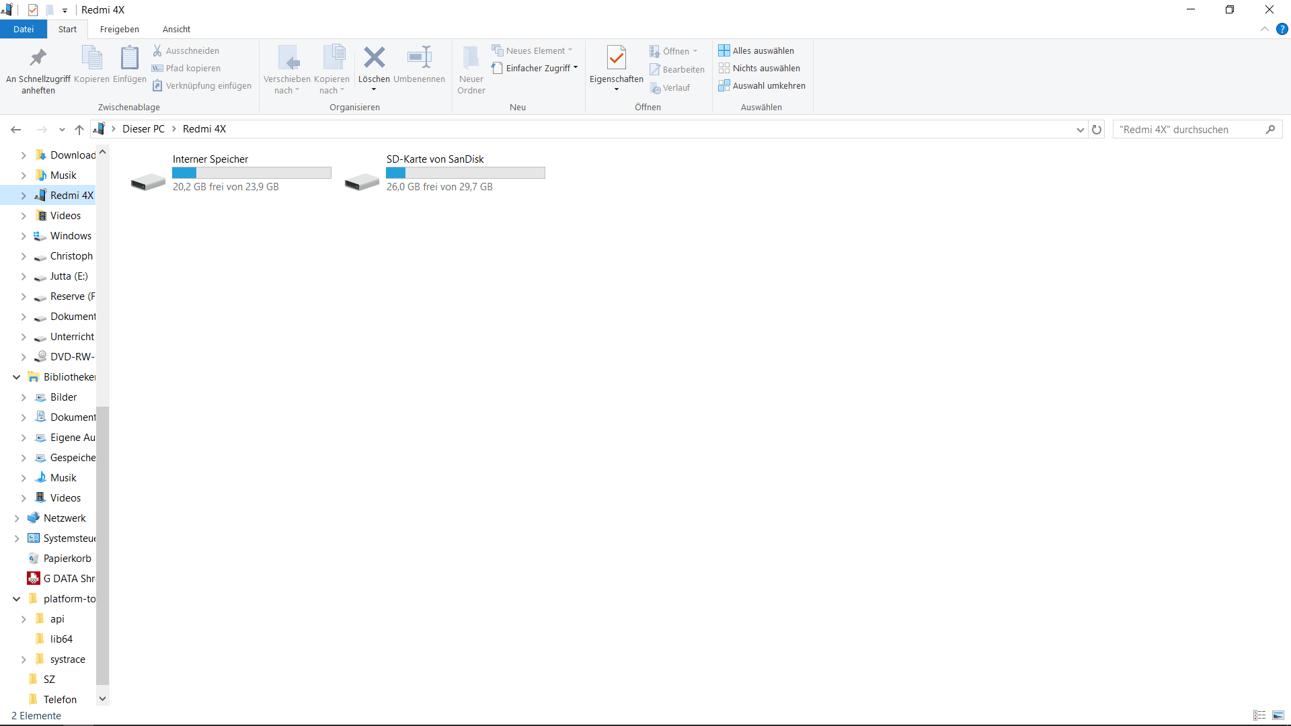The image size is (1291, 726).
Task: Click Ausschneiden scissors button
Action: coord(186,50)
